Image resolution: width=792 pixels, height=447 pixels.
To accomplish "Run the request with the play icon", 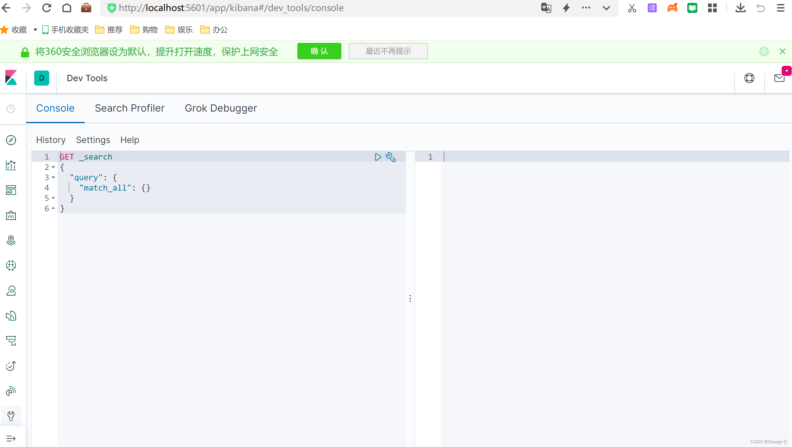I will coord(378,157).
